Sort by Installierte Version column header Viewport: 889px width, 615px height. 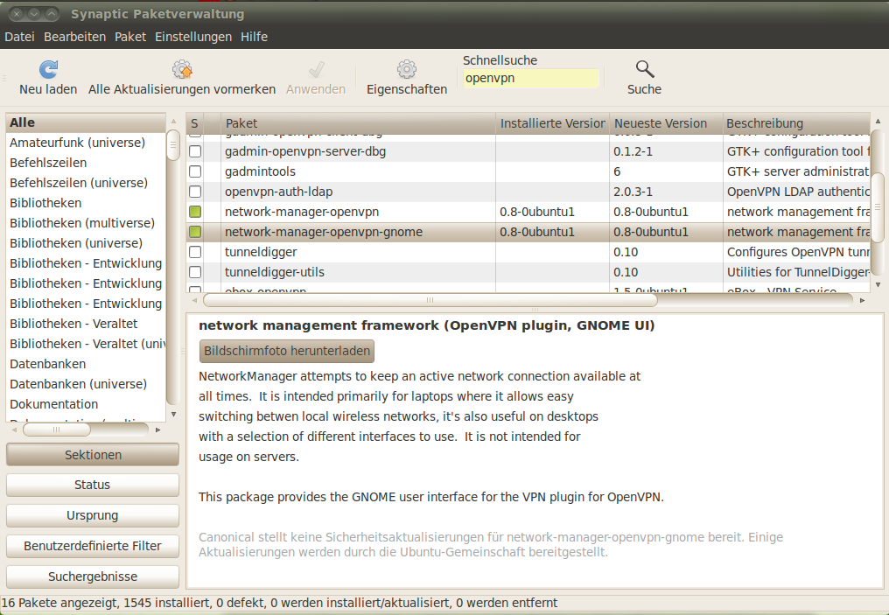click(x=552, y=123)
